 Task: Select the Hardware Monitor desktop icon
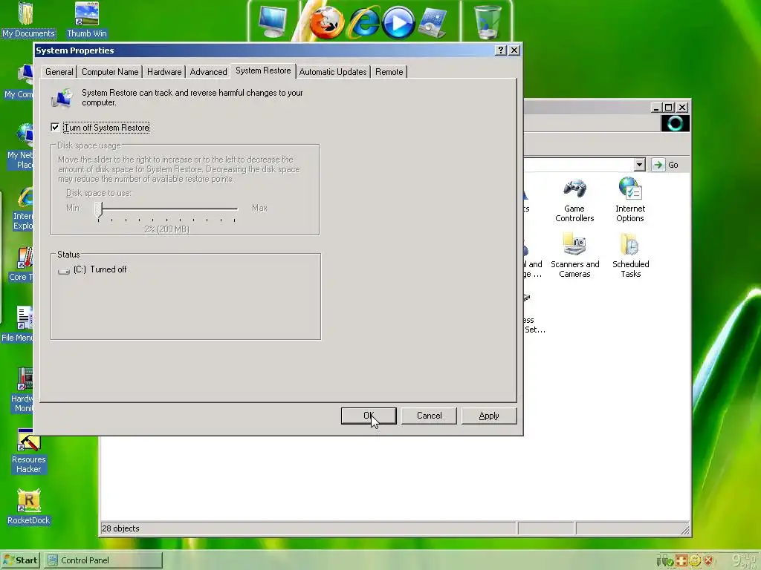click(x=23, y=390)
